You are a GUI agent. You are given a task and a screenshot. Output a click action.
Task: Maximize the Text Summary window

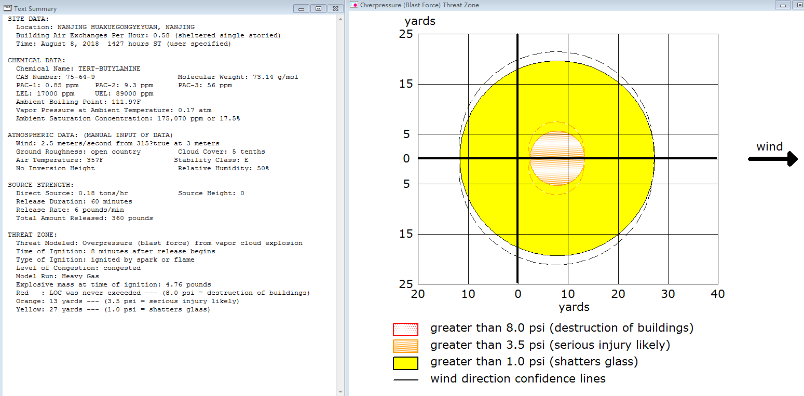coord(318,9)
